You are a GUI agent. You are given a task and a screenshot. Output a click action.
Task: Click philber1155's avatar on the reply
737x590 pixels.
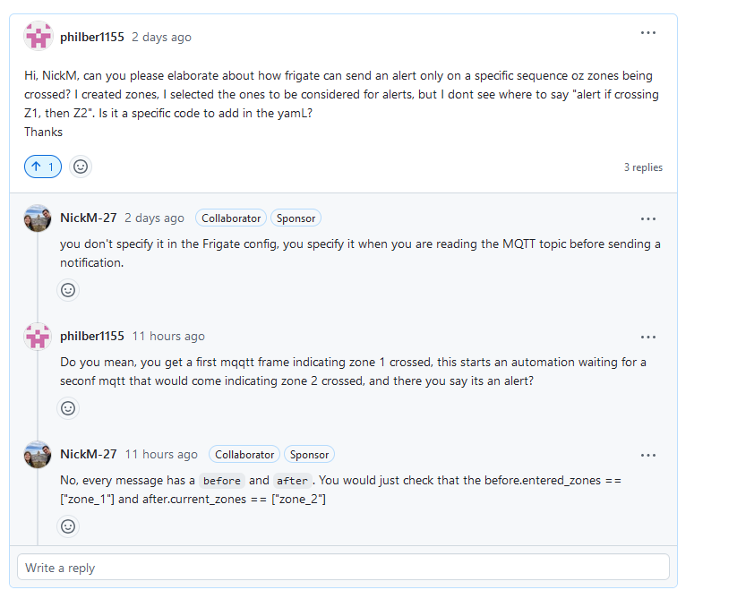click(x=38, y=337)
